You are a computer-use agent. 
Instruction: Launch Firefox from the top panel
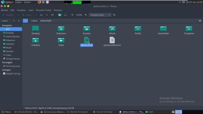pos(39,2)
